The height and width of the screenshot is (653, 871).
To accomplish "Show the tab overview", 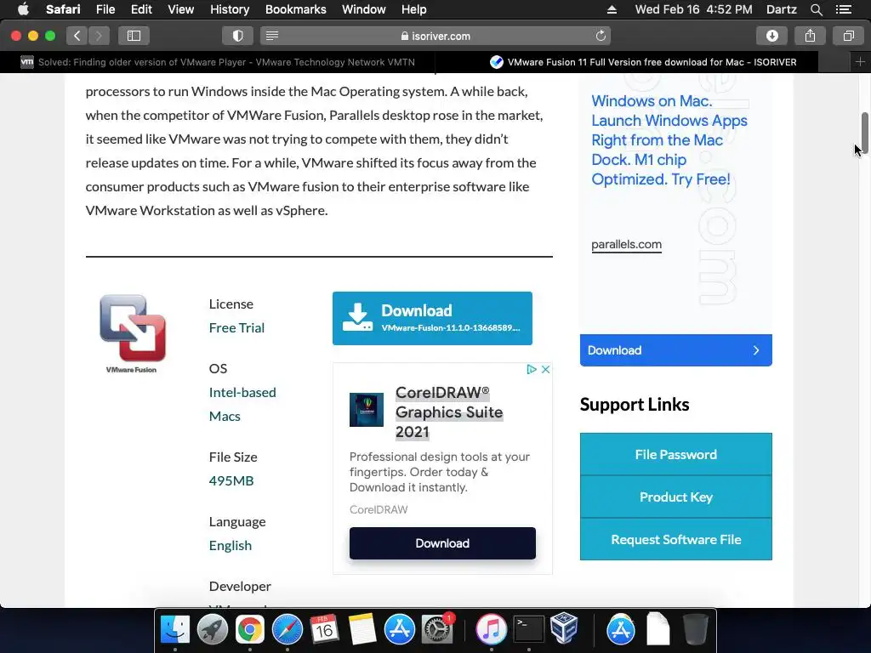I will click(x=848, y=36).
